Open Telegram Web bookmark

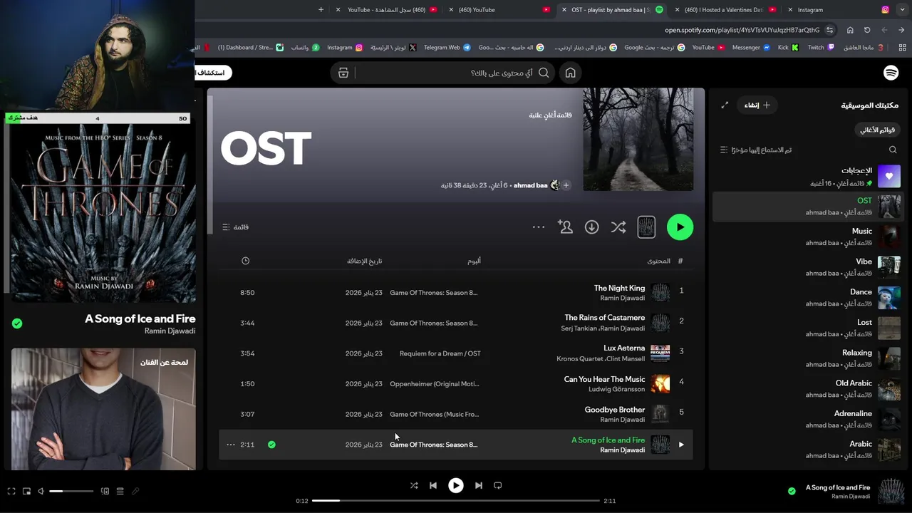pos(447,48)
